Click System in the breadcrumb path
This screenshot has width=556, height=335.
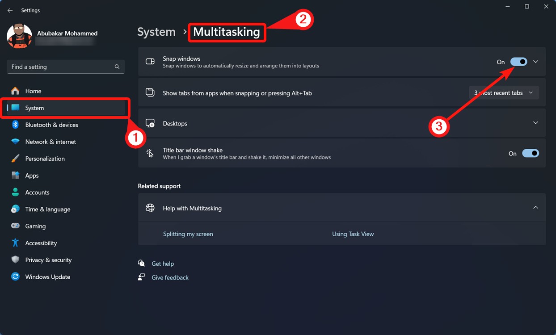click(x=156, y=32)
